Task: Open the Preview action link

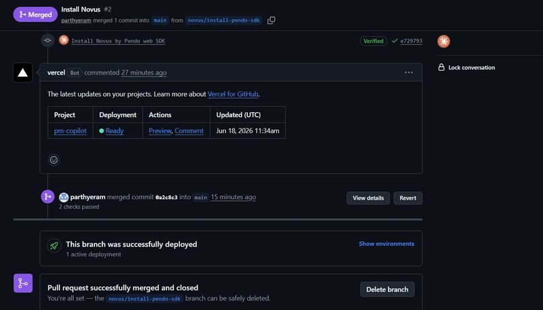Action: click(x=160, y=130)
